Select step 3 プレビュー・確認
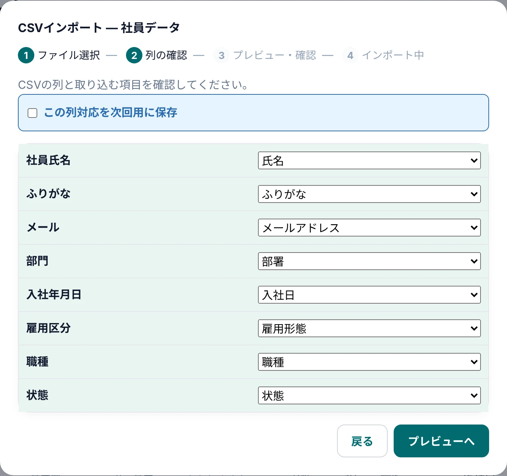507x476 pixels. [265, 55]
